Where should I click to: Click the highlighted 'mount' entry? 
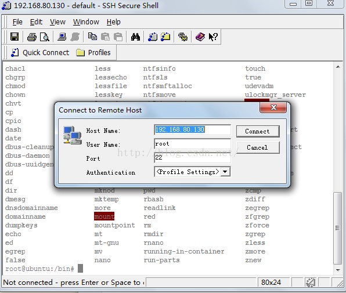click(104, 216)
